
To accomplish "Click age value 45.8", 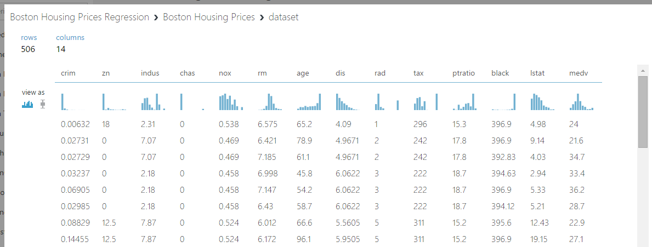I will point(304,174).
